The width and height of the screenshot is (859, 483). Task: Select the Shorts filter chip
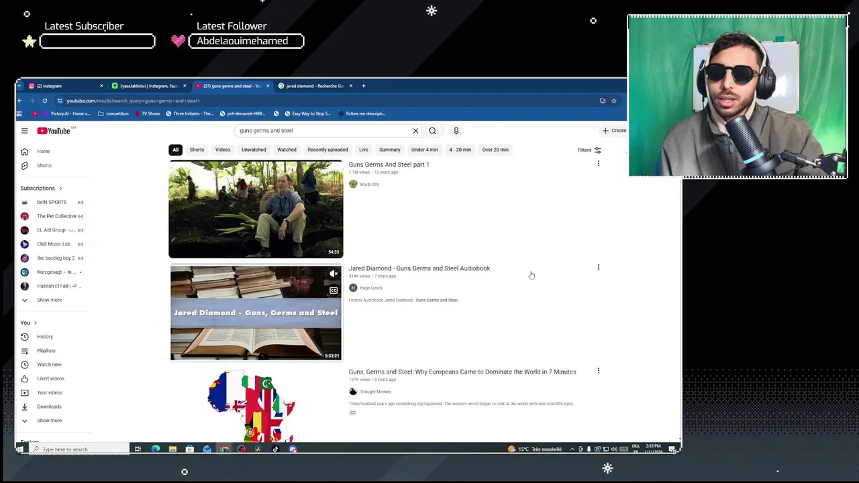point(197,150)
